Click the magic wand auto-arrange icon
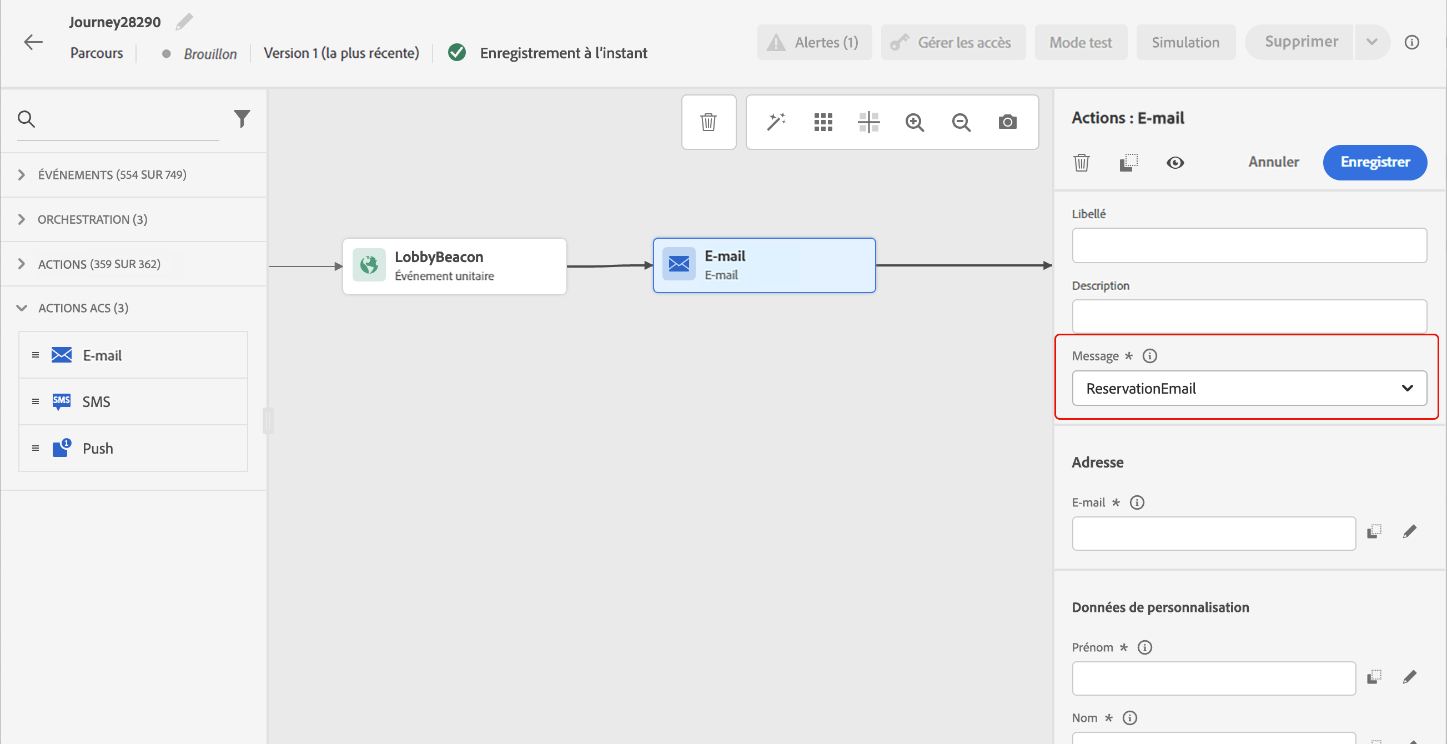Screen dimensions: 1447x744 tap(776, 122)
